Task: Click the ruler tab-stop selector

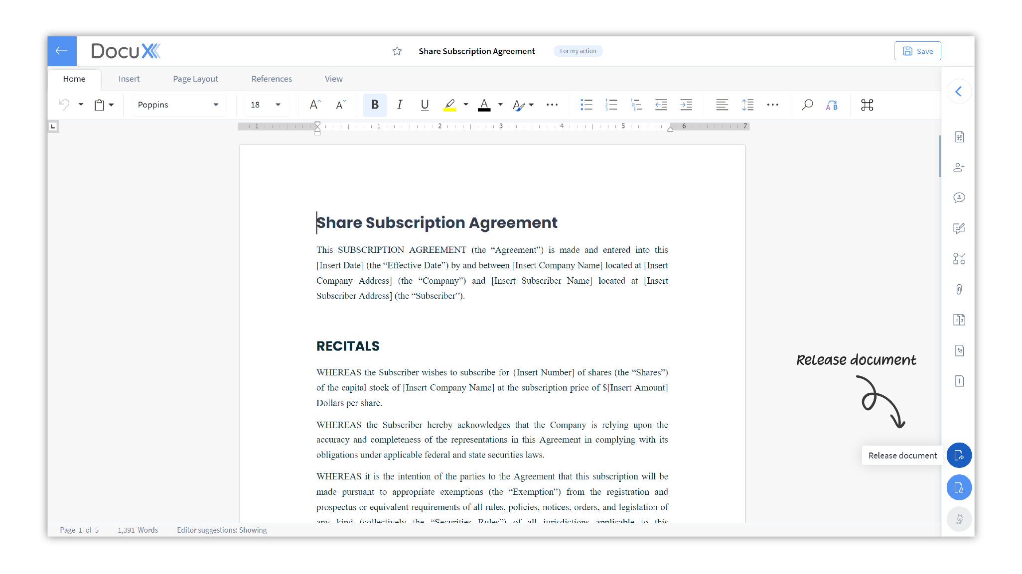Action: [x=53, y=126]
